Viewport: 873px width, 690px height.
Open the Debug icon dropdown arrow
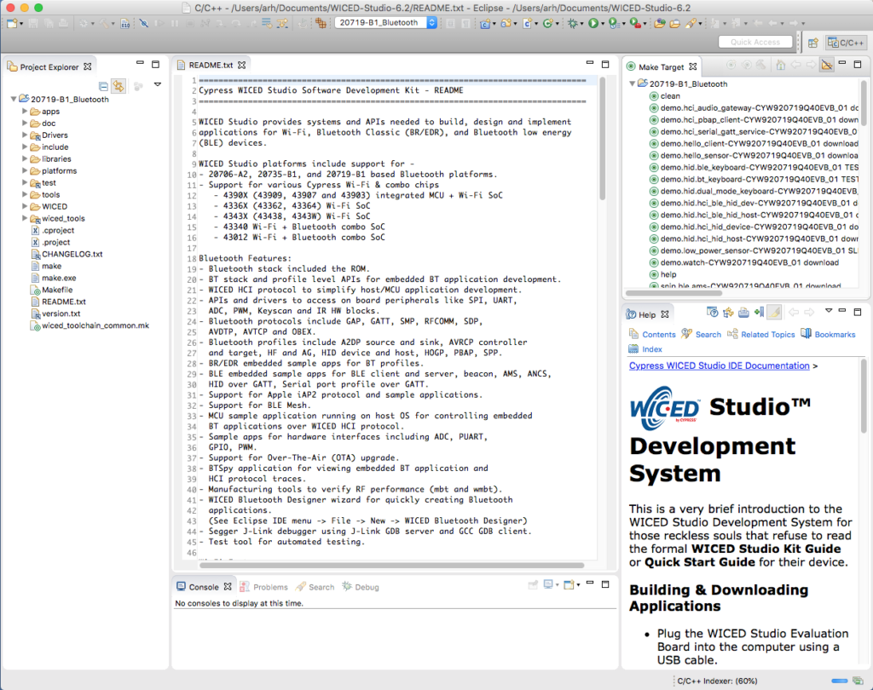(x=581, y=24)
